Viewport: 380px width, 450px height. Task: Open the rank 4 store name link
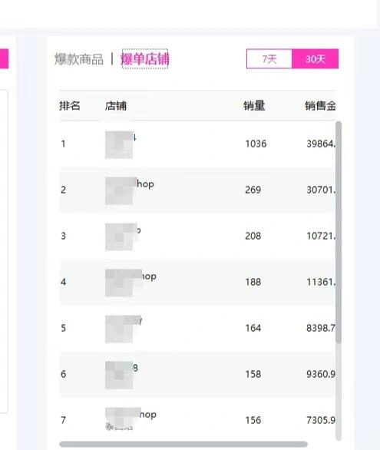pos(147,276)
